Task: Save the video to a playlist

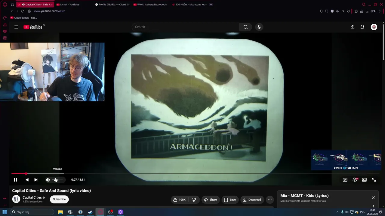Action: pos(229,199)
